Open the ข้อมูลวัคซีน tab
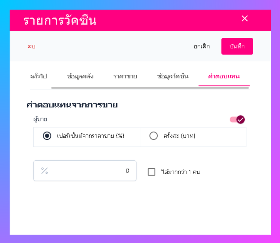The image size is (280, 243). [173, 76]
